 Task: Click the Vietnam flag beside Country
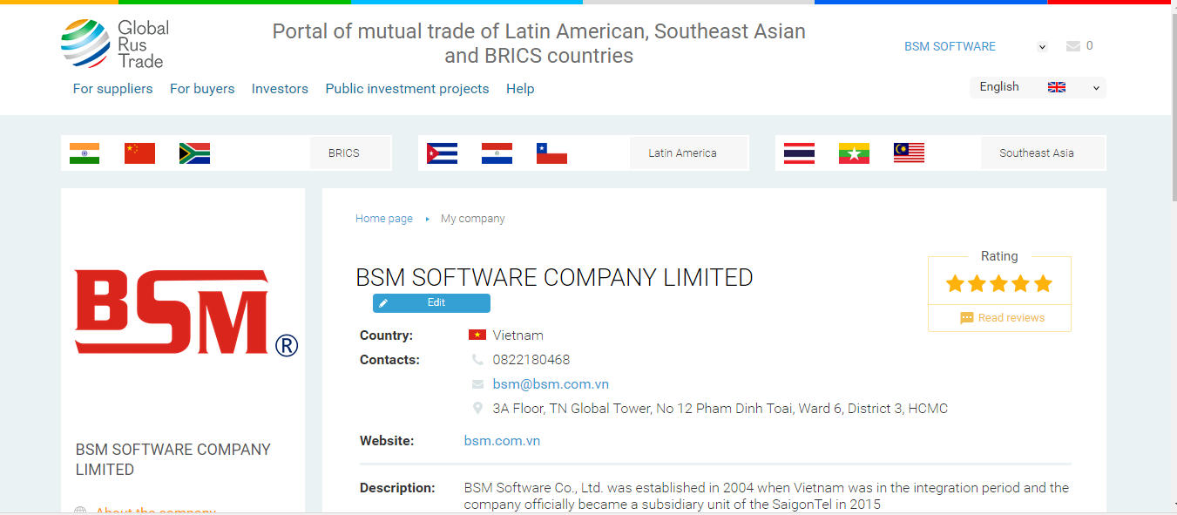[477, 335]
